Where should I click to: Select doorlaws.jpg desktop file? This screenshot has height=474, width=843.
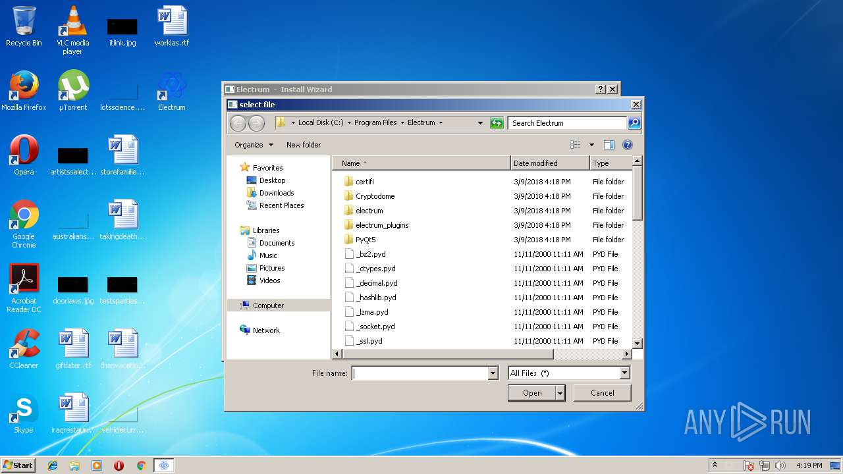tap(73, 288)
